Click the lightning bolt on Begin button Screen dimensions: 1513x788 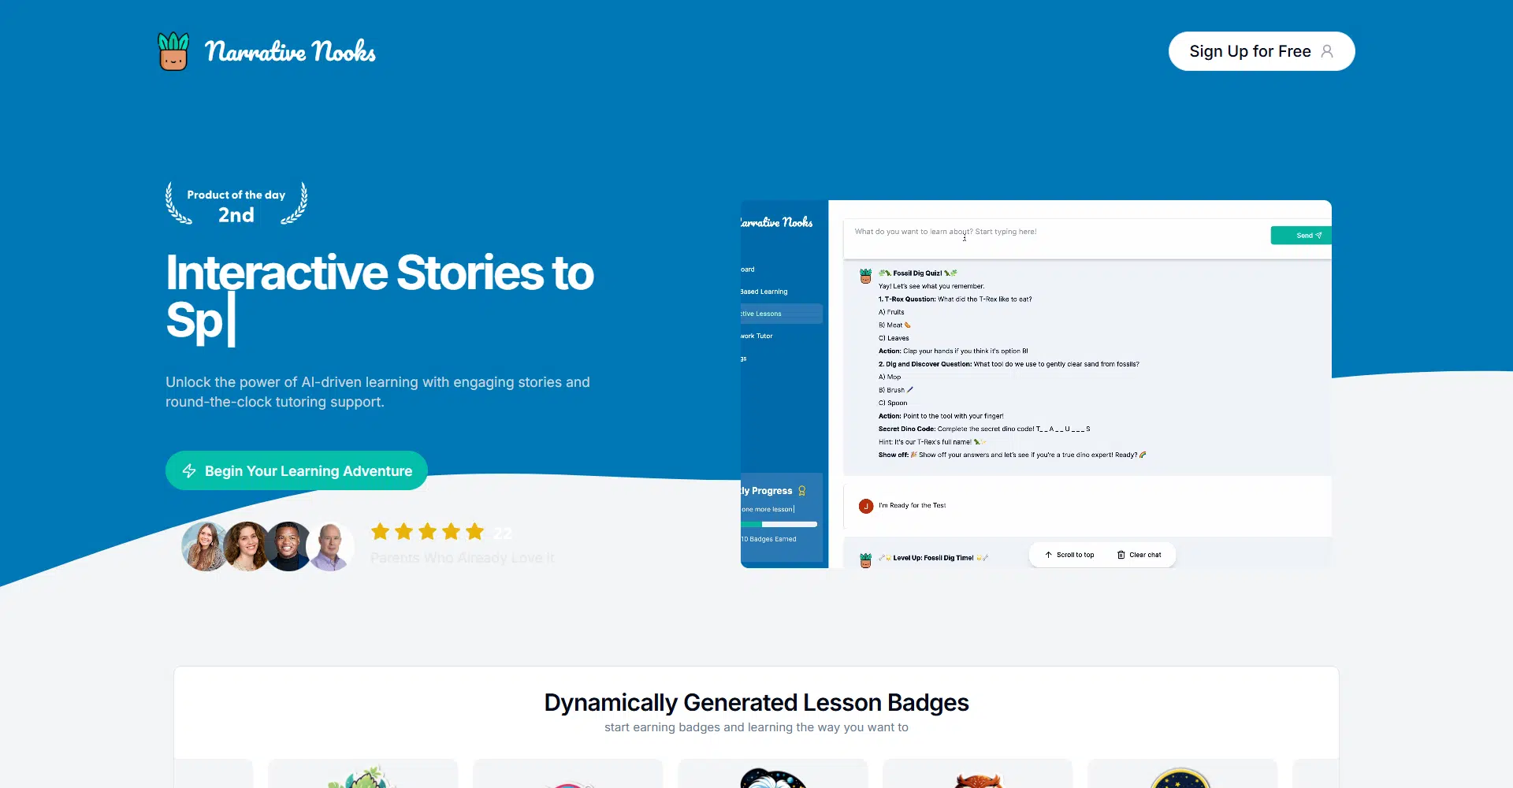pyautogui.click(x=189, y=471)
